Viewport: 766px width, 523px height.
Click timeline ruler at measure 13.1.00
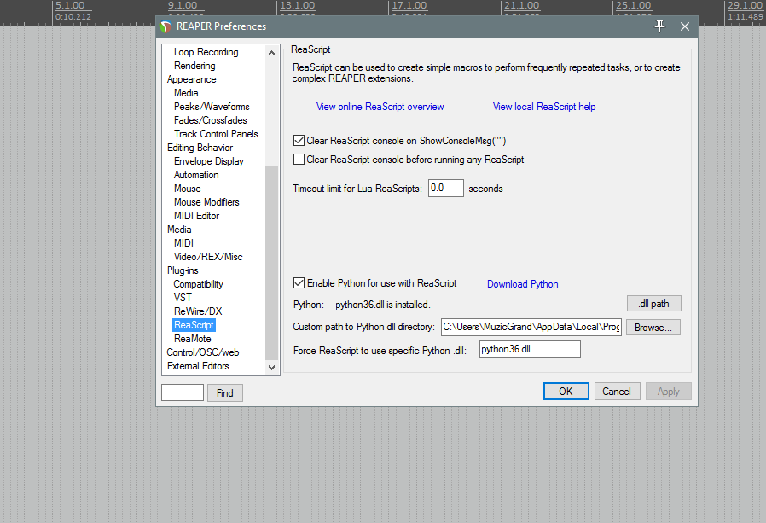tap(298, 6)
